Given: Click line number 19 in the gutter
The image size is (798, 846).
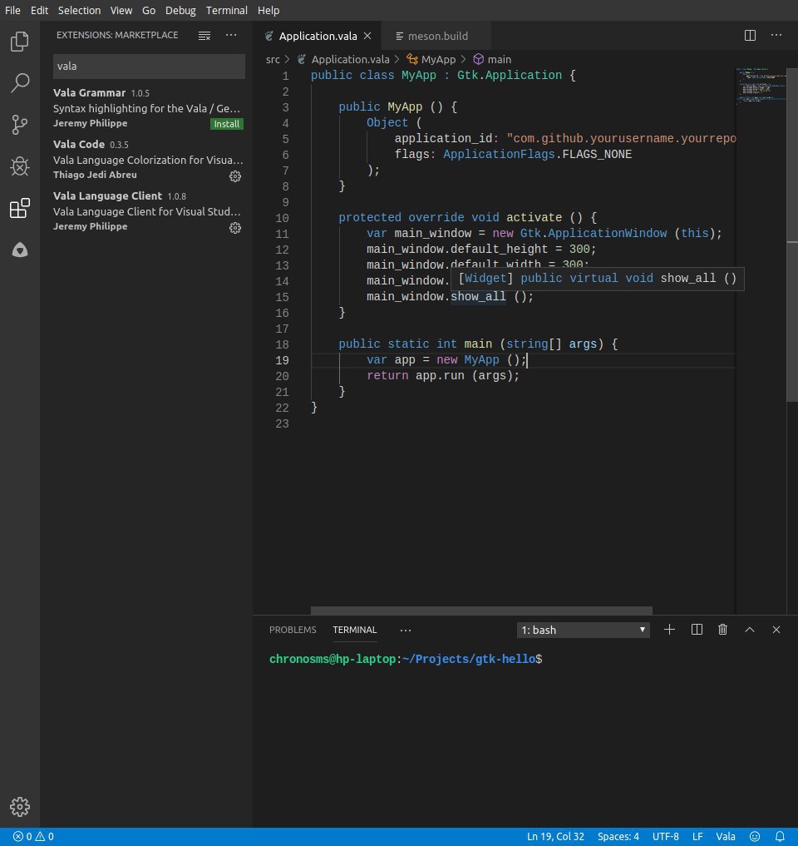Looking at the screenshot, I should pos(282,360).
